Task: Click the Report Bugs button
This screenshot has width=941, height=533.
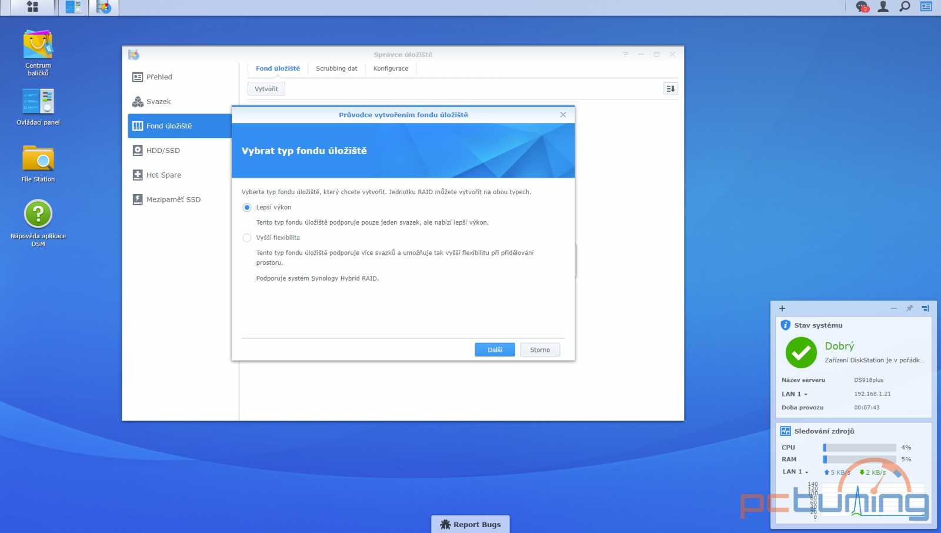Action: click(x=470, y=524)
